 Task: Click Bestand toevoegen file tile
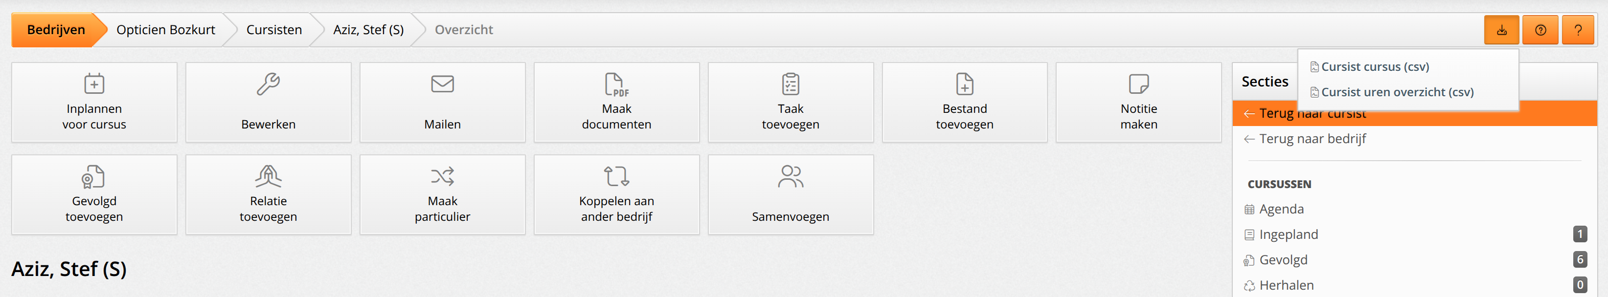click(x=964, y=102)
